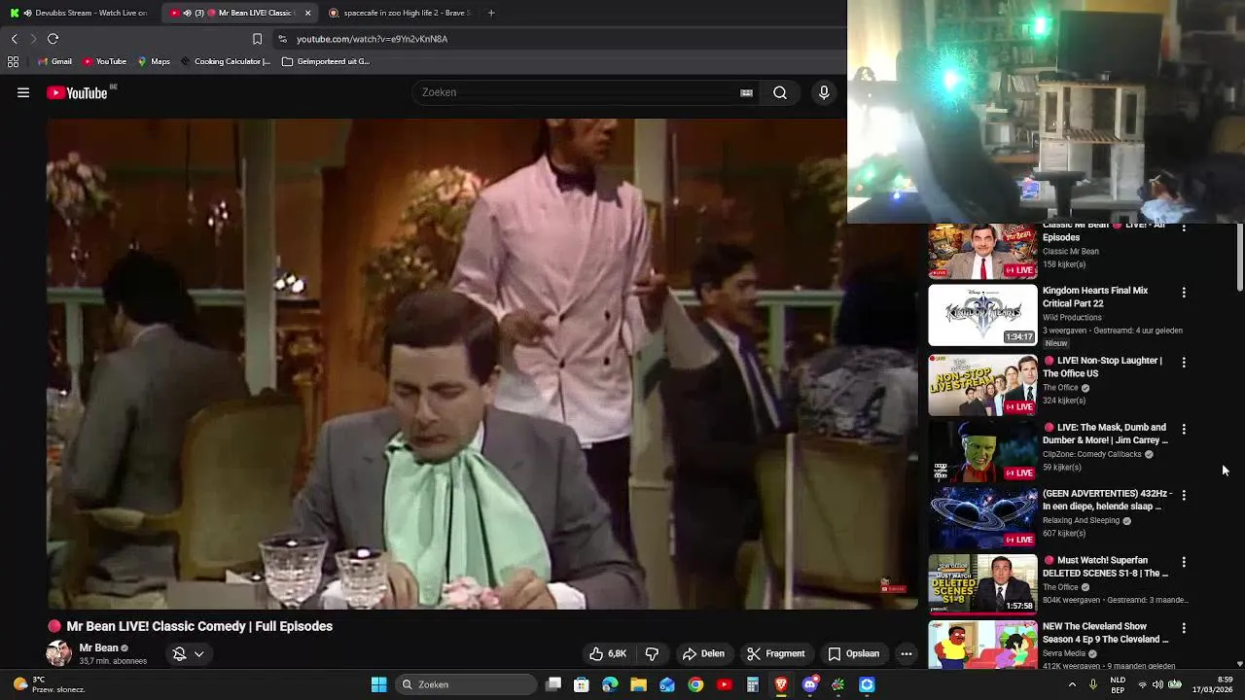The image size is (1245, 700).
Task: Launch Google Chrome from the taskbar
Action: [x=695, y=684]
